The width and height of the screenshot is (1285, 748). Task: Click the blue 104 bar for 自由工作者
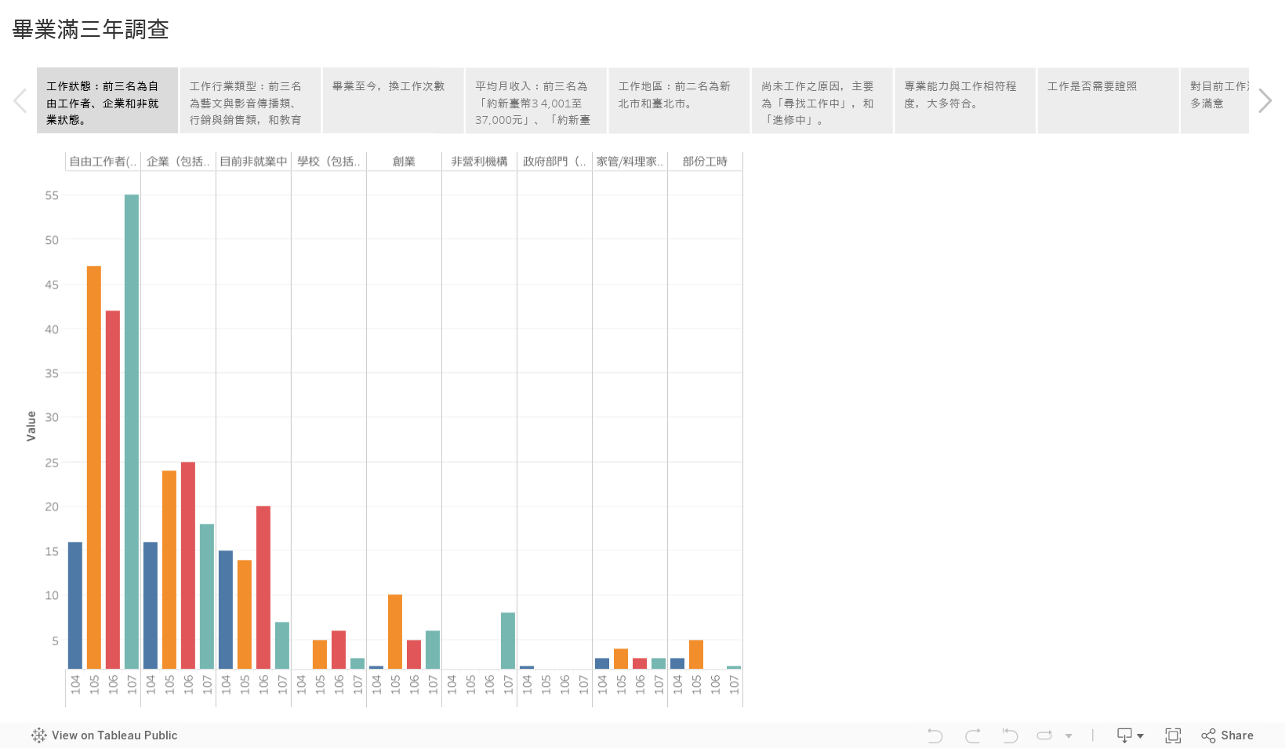pos(75,605)
